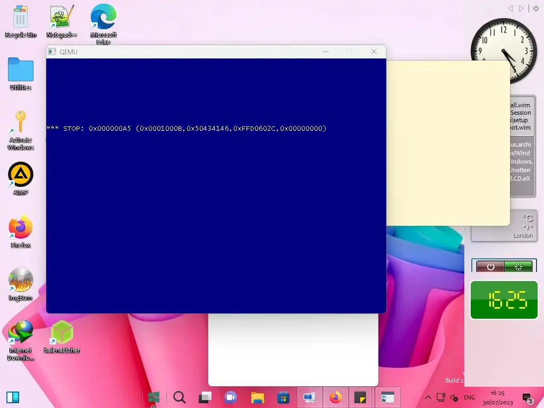Select the Activate Windows key icon
This screenshot has width=544, height=408.
[x=21, y=130]
